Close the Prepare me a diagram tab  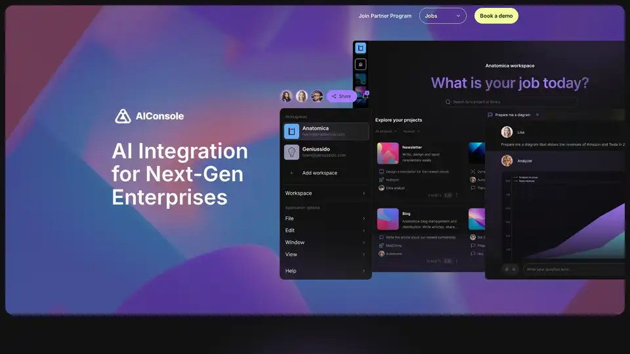[x=537, y=115]
